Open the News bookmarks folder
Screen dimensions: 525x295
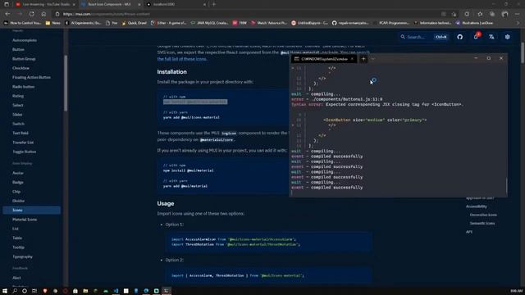[x=52, y=23]
